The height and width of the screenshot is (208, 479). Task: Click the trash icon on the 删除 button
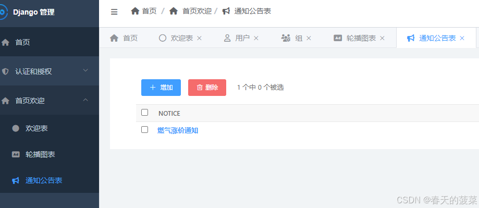[200, 88]
